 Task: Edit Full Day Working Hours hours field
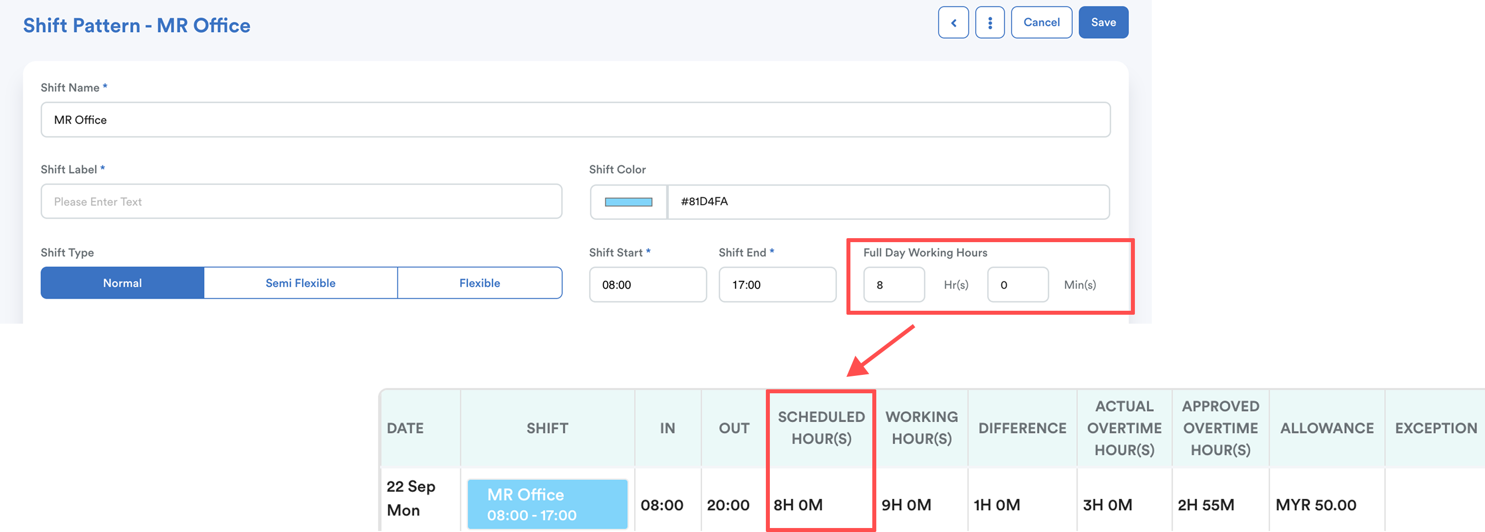coord(894,285)
